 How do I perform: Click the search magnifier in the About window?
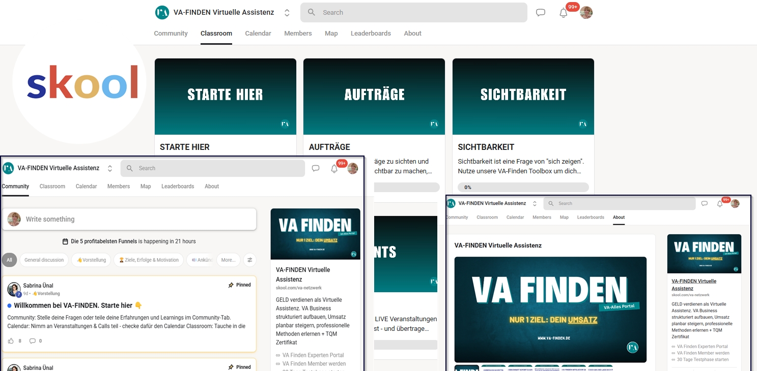tap(552, 203)
